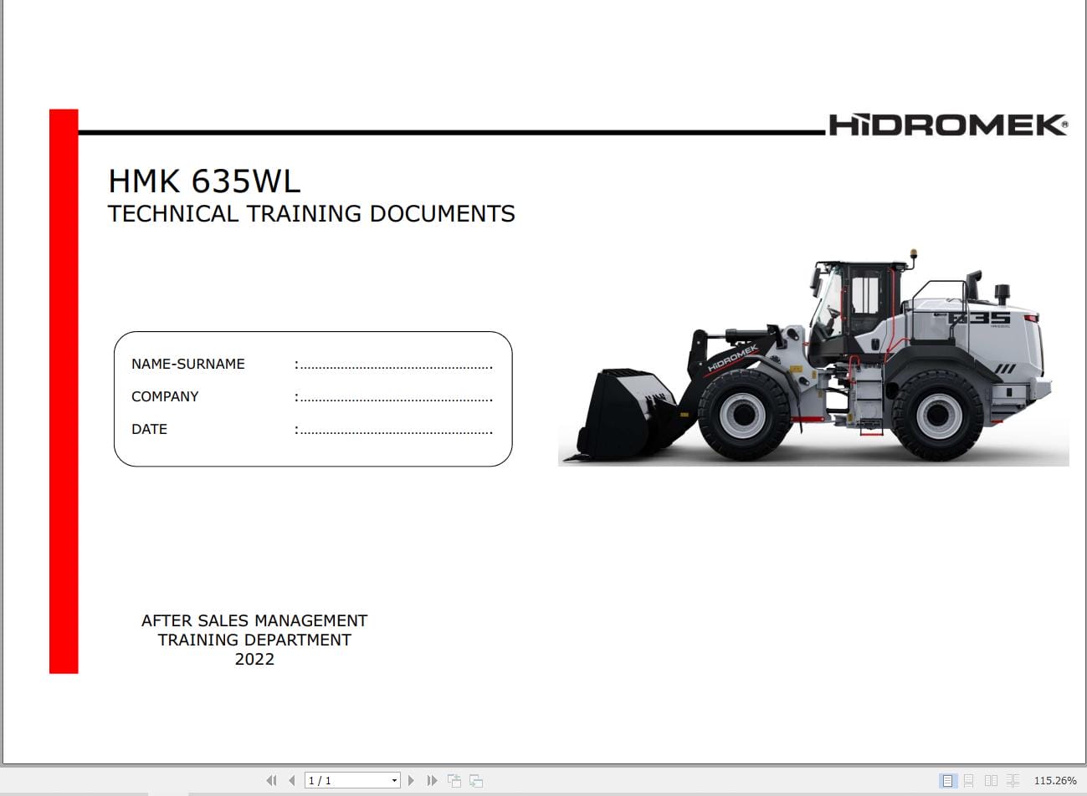Click the COMPANY dotted line

(393, 398)
